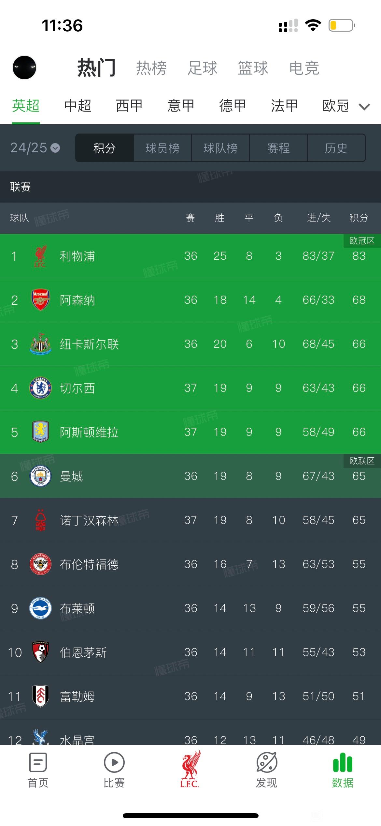Switch to the 赛程 segment
Image resolution: width=381 pixels, height=826 pixels.
pyautogui.click(x=278, y=148)
